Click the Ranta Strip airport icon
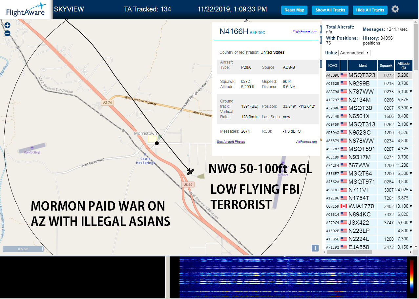 (31, 148)
